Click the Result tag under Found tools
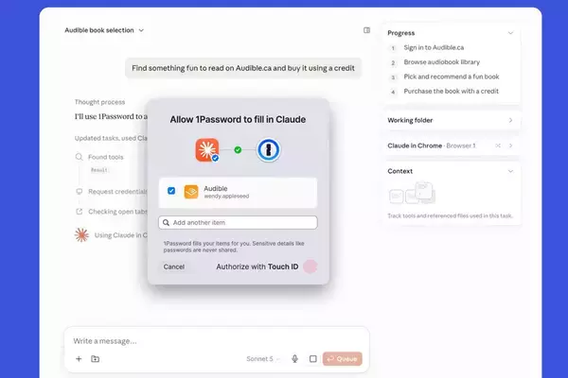Viewport: 568px width, 378px height. click(x=98, y=170)
